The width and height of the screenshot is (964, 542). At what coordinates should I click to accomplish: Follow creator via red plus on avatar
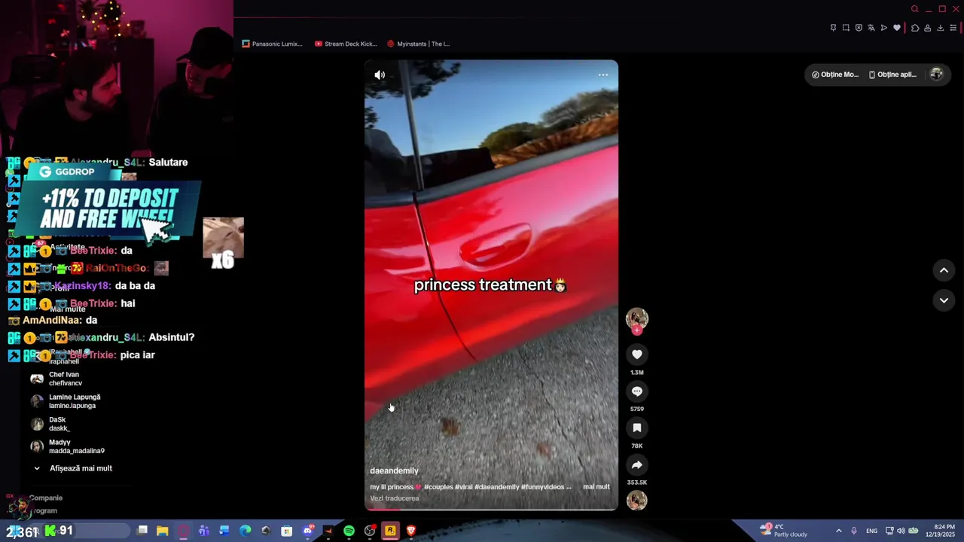click(637, 330)
